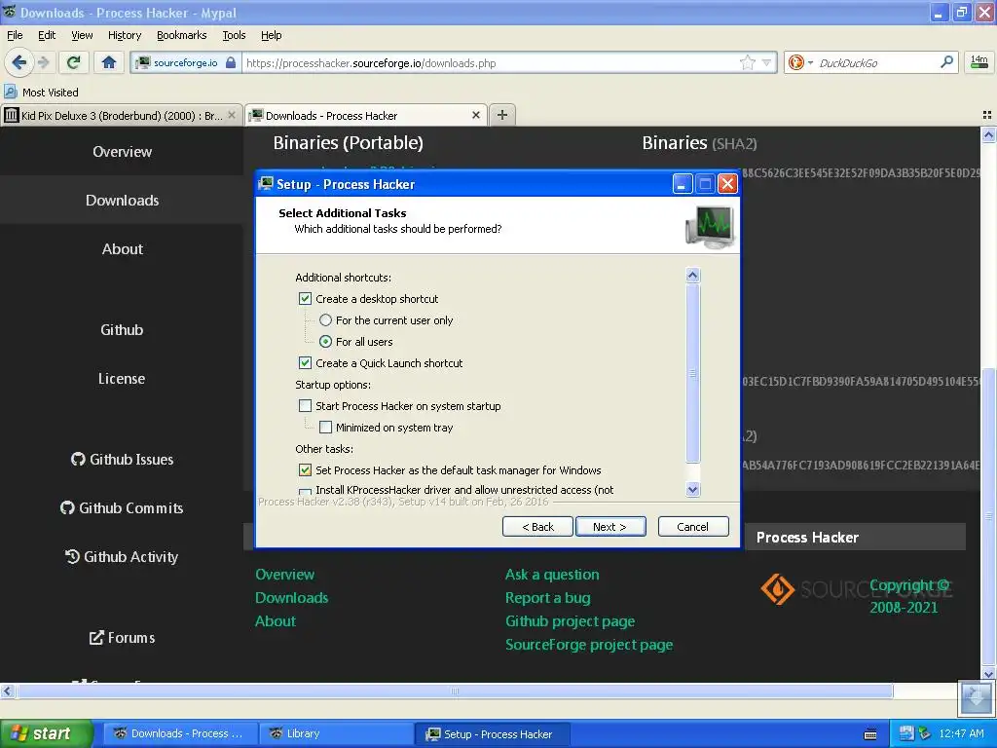997x748 pixels.
Task: Open the search engine selector dropdown arrow
Action: point(810,63)
